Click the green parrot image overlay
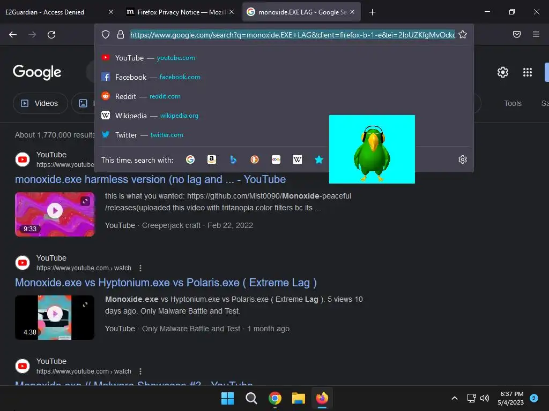The image size is (549, 411). pos(372,149)
